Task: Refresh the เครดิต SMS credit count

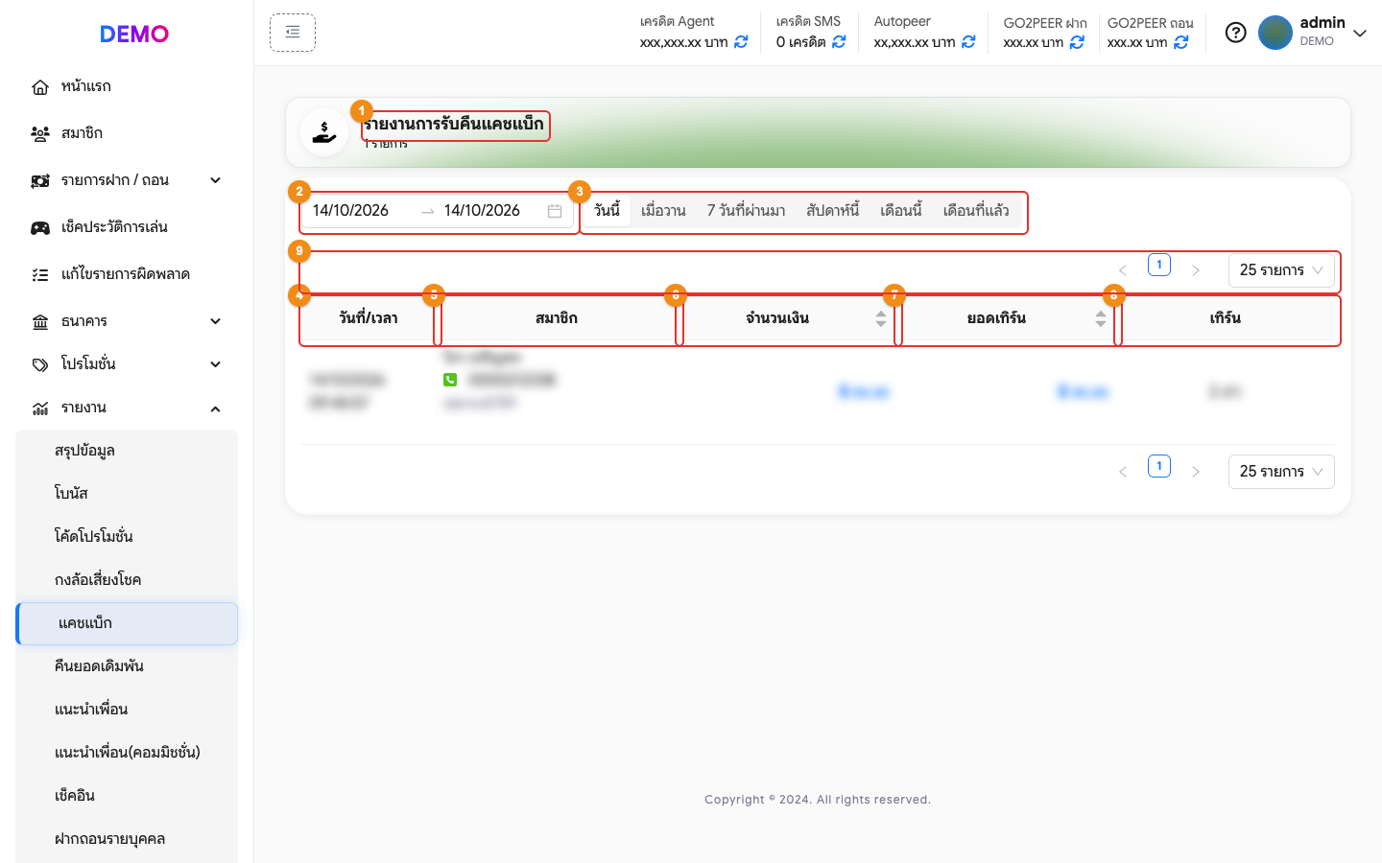Action: [839, 42]
